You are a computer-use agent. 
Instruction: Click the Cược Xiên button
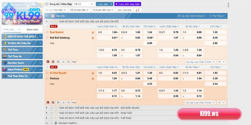pyautogui.click(x=105, y=4)
